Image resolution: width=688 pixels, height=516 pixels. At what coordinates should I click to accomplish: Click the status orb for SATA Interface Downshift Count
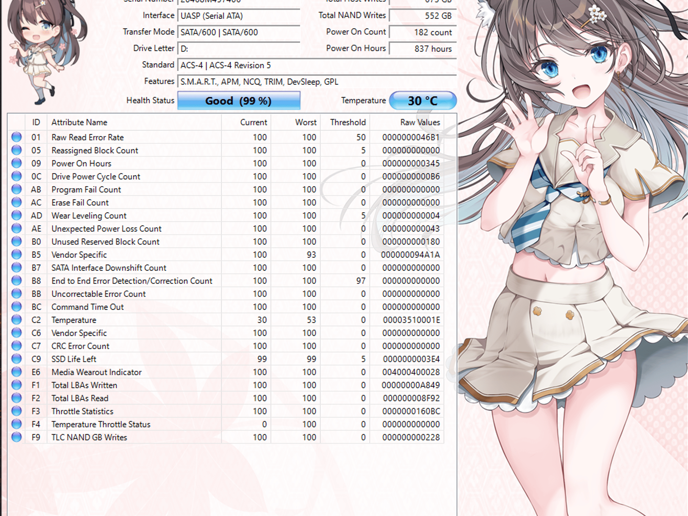[16, 268]
